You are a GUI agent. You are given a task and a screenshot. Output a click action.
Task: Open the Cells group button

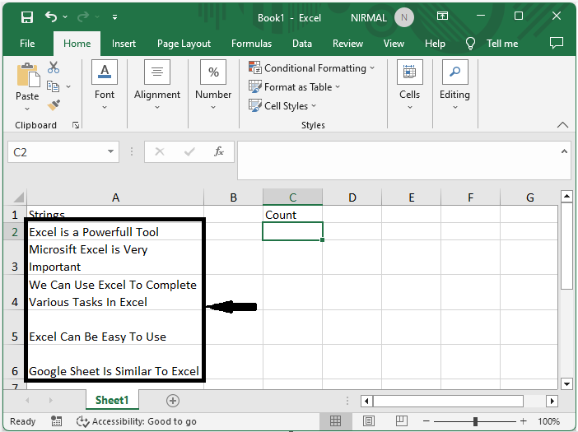[x=409, y=85]
